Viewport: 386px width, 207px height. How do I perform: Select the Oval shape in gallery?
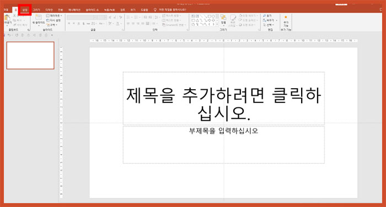[213, 16]
